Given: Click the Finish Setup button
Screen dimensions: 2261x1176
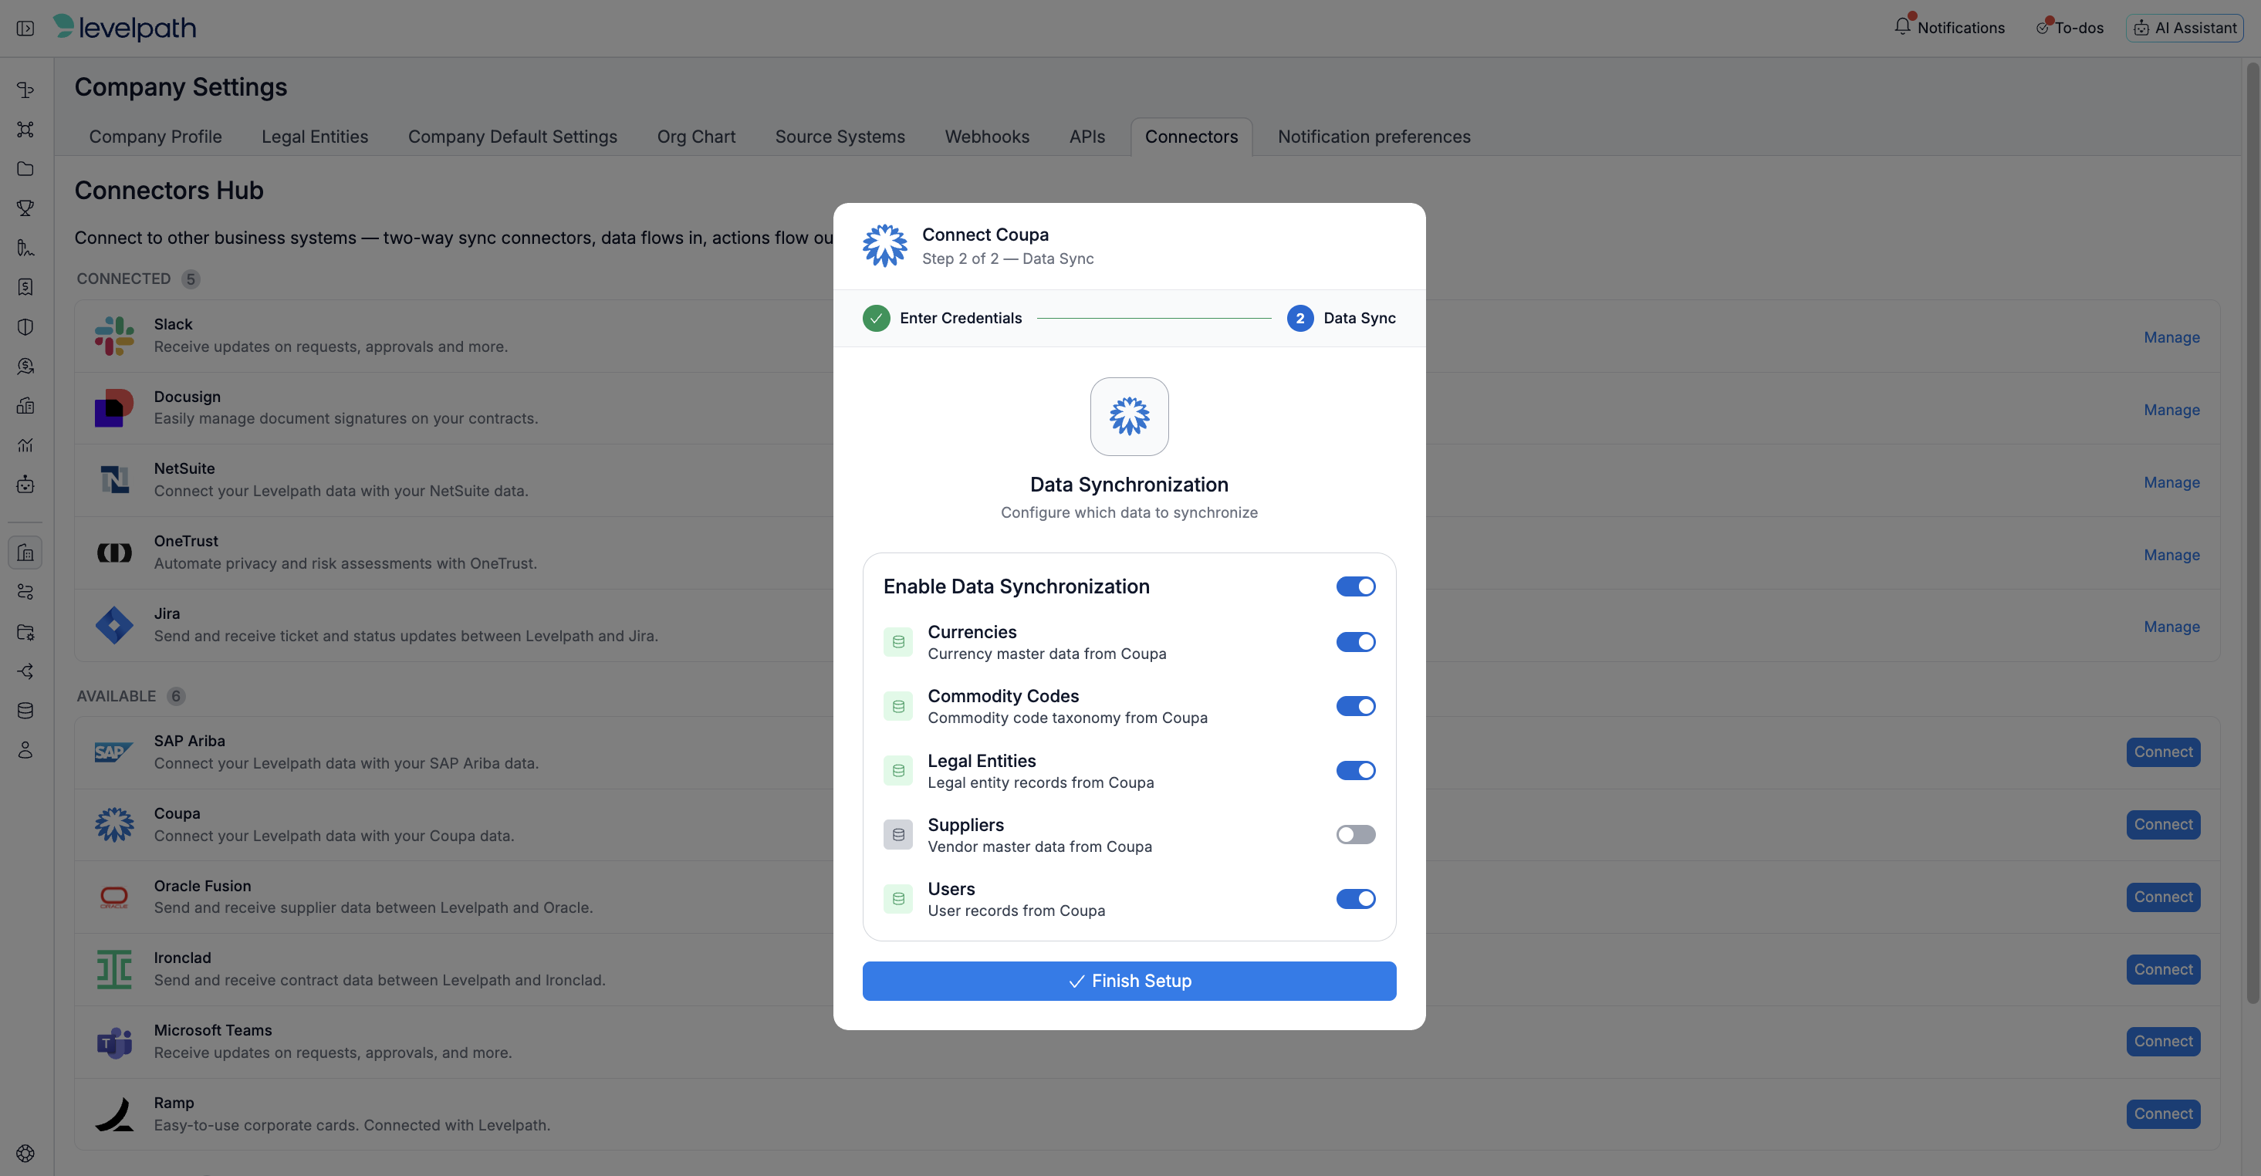Looking at the screenshot, I should pyautogui.click(x=1129, y=982).
